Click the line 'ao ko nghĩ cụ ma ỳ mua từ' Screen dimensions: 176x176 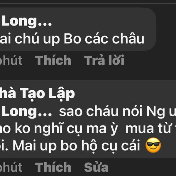pos(85,129)
